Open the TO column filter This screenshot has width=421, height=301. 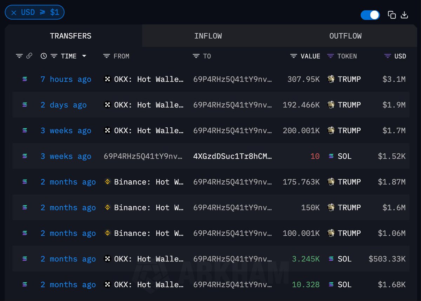pos(196,56)
